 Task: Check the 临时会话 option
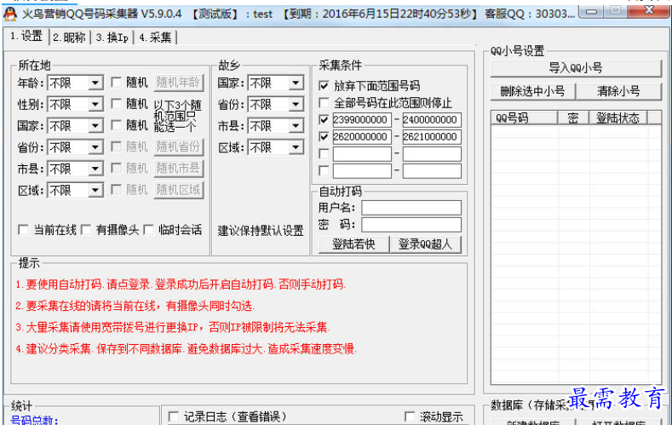pyautogui.click(x=148, y=230)
